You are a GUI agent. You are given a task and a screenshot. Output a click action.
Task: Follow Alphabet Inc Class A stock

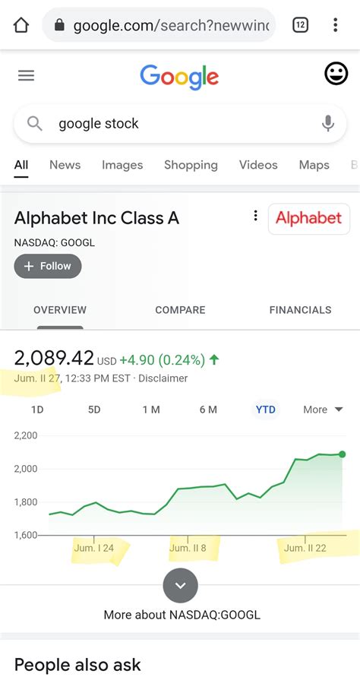pos(48,266)
